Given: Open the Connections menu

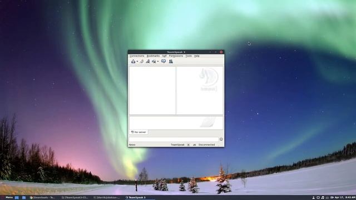Looking at the screenshot, I should [x=137, y=56].
